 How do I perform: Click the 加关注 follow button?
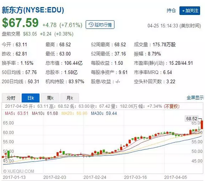pyautogui.click(x=190, y=11)
